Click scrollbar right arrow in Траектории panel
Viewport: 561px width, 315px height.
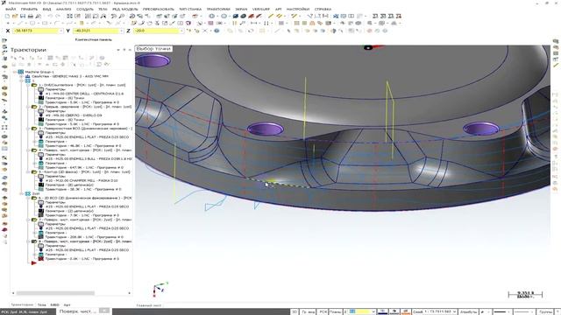[x=130, y=293]
